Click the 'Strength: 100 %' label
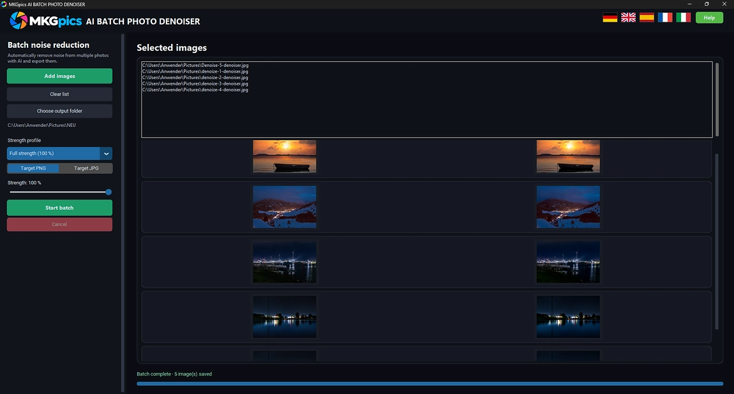 pyautogui.click(x=24, y=183)
